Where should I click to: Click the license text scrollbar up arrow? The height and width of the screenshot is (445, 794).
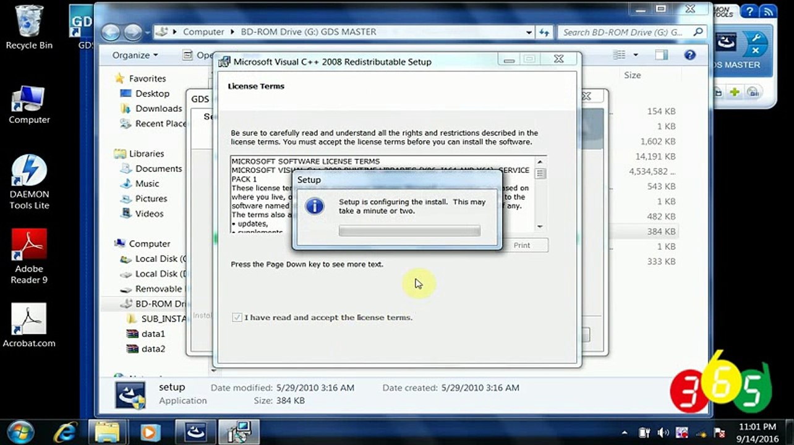(x=540, y=161)
